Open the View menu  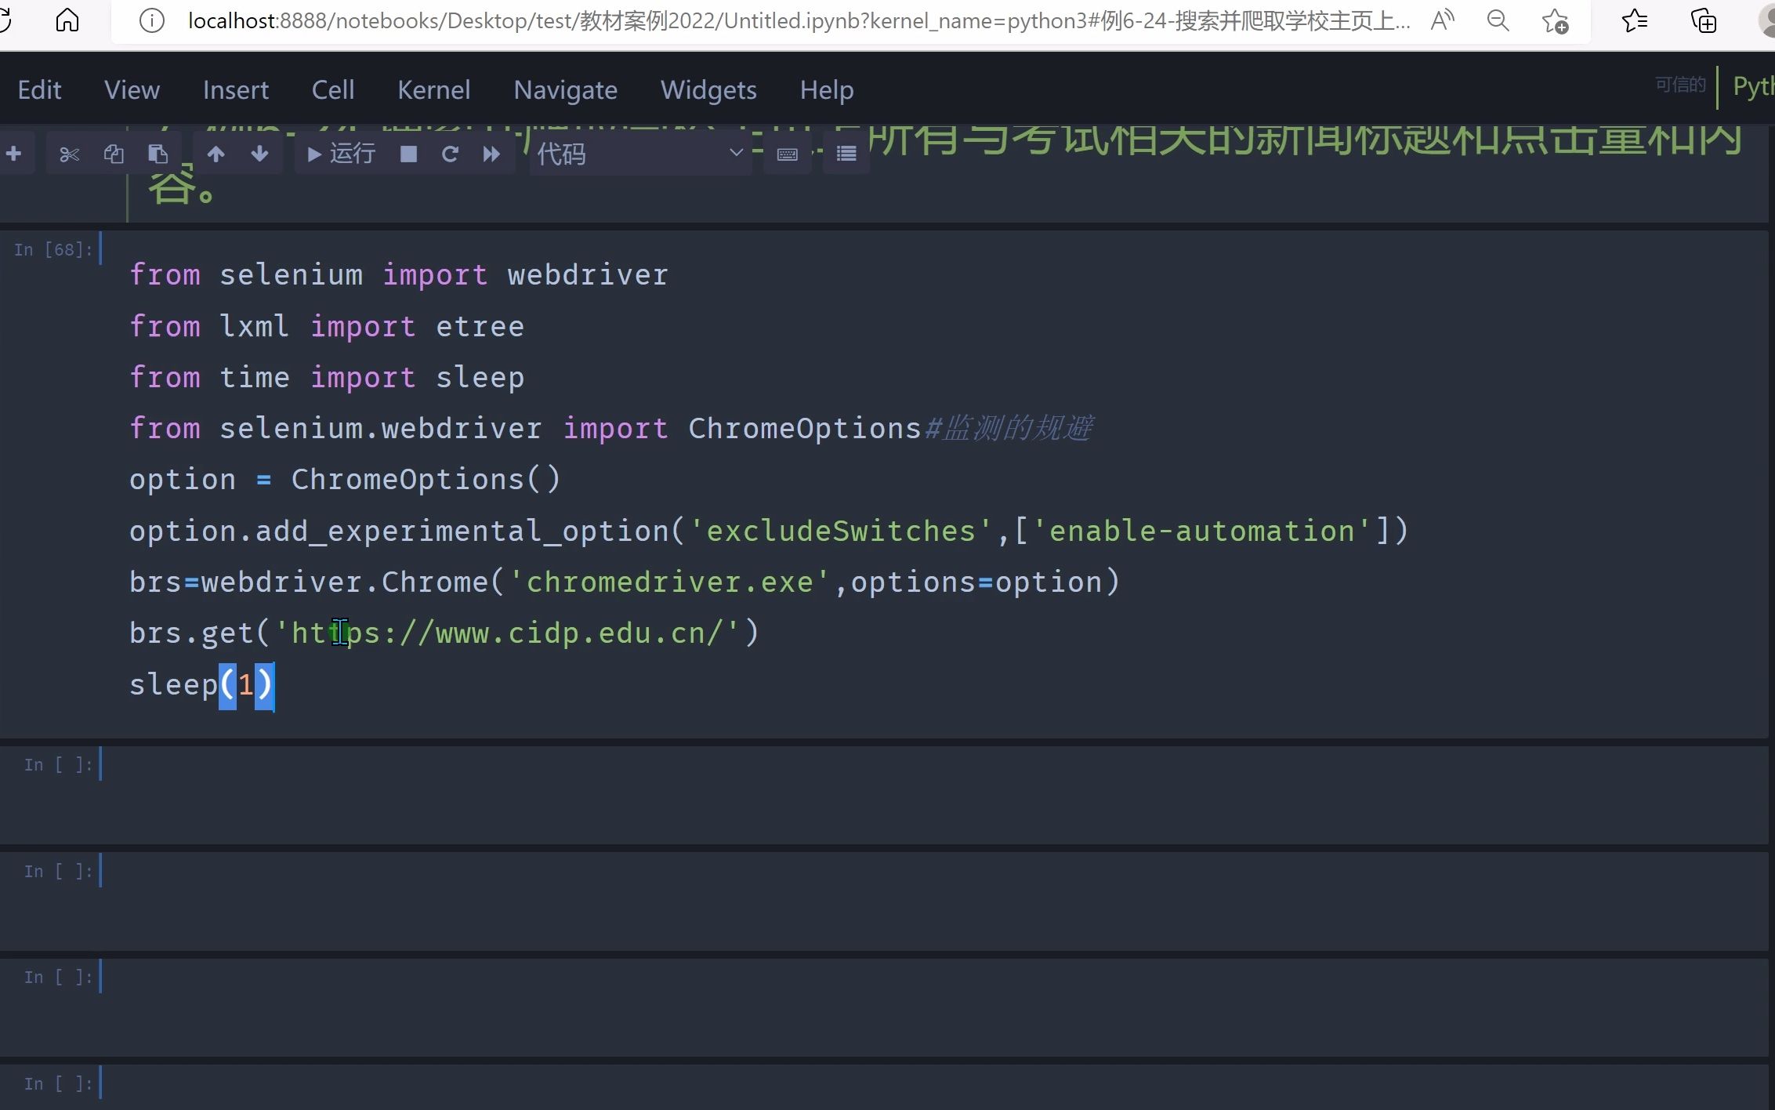tap(132, 90)
